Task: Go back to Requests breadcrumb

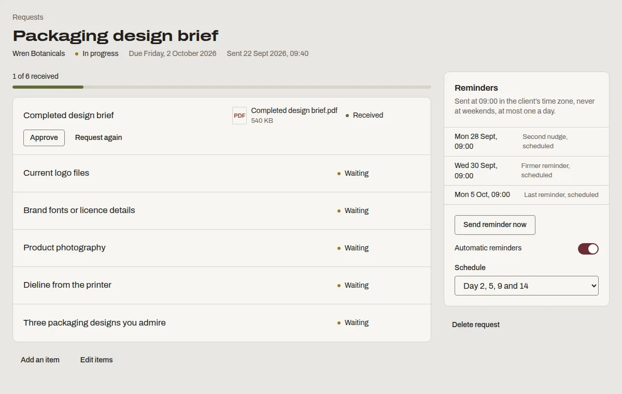Action: click(x=28, y=17)
